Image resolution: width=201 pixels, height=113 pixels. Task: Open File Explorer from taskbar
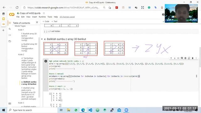pos(68,110)
